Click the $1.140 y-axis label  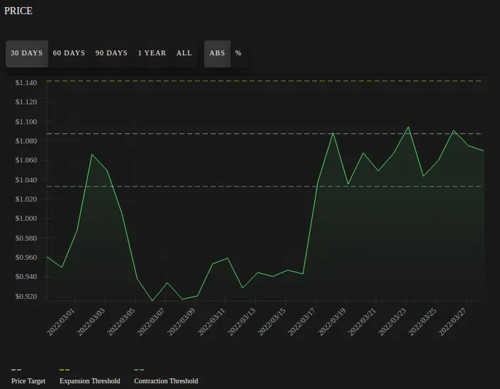pos(26,83)
